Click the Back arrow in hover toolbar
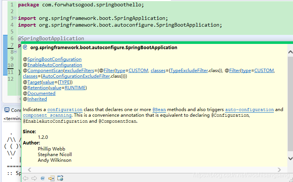 click(x=26, y=178)
